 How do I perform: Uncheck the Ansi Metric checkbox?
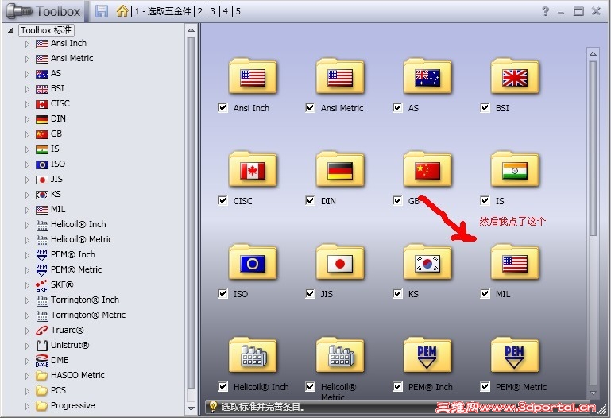[310, 107]
